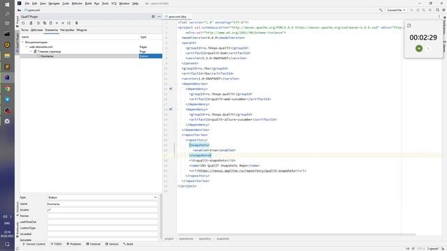Screen dimensions: 447x251
Task: Open the Build tool window
Action: tap(128, 244)
